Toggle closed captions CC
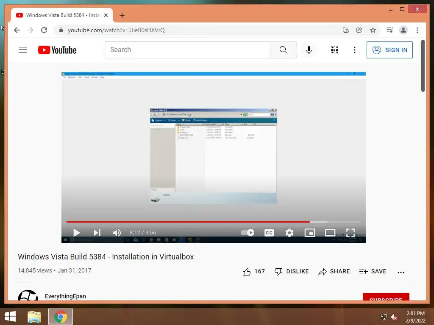This screenshot has width=434, height=325. 269,233
